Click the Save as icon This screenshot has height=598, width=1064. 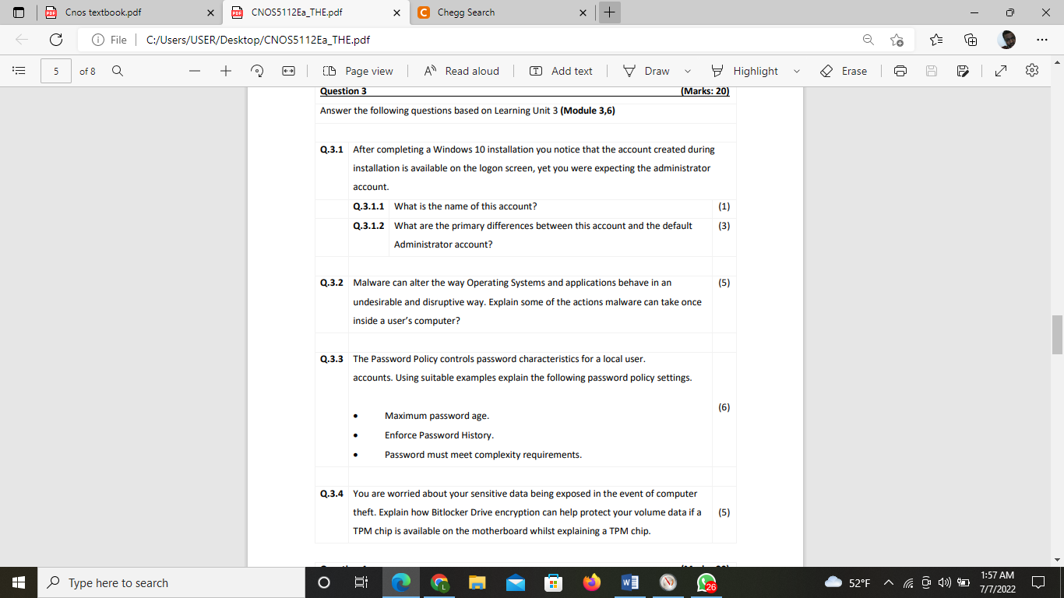tap(963, 71)
